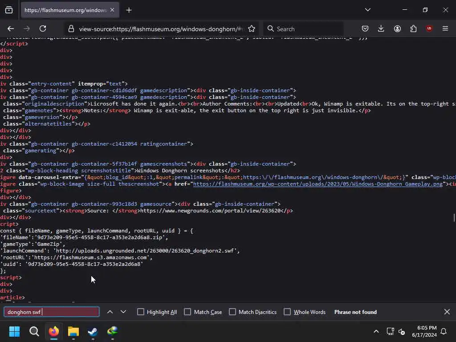The width and height of the screenshot is (456, 342).
Task: Click the view-source URL address bar
Action: click(161, 29)
